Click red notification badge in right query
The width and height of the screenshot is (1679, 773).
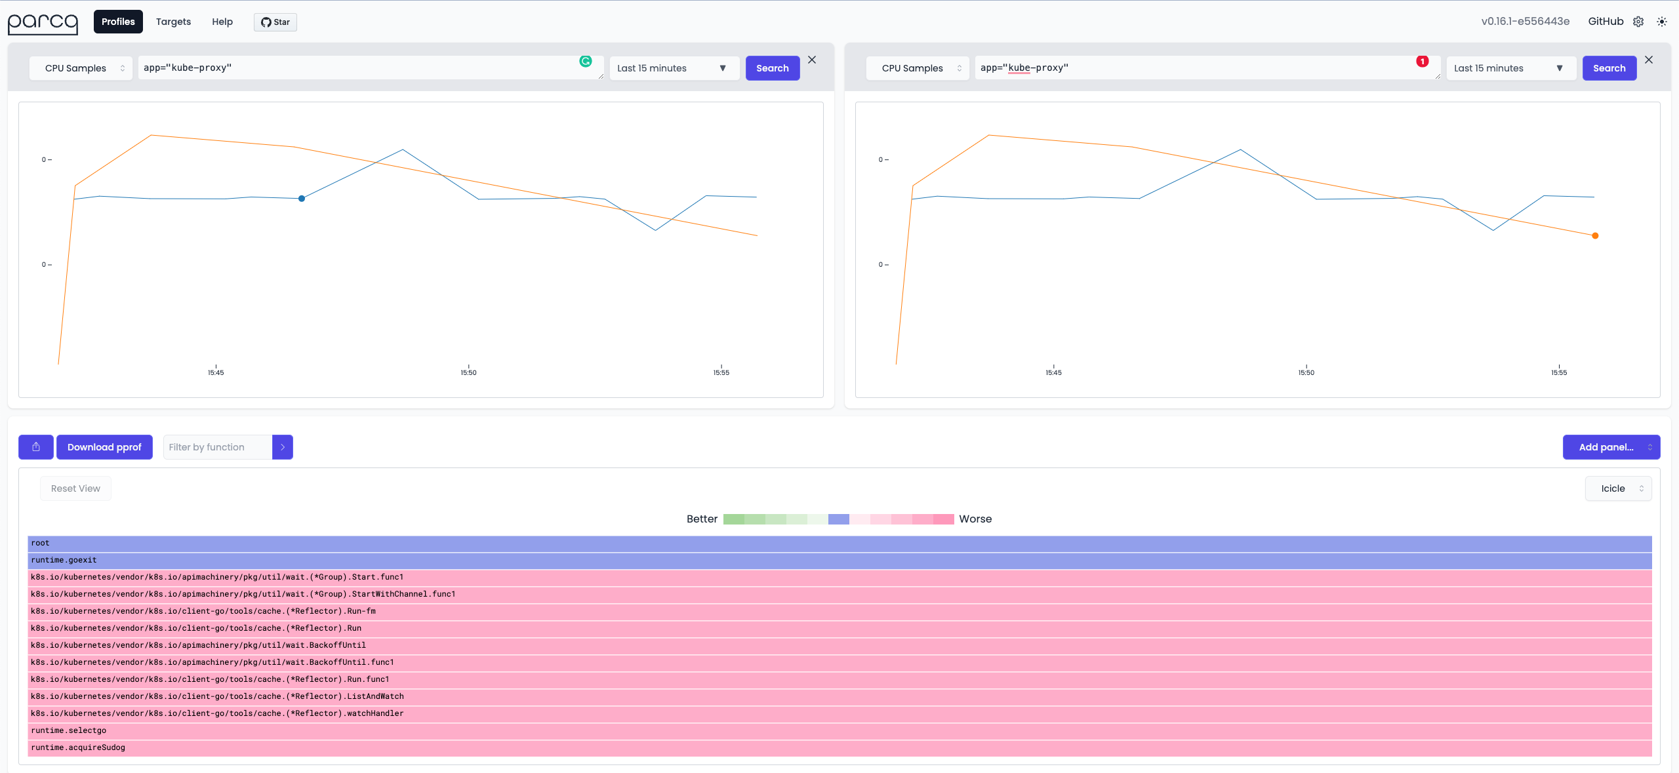point(1422,62)
